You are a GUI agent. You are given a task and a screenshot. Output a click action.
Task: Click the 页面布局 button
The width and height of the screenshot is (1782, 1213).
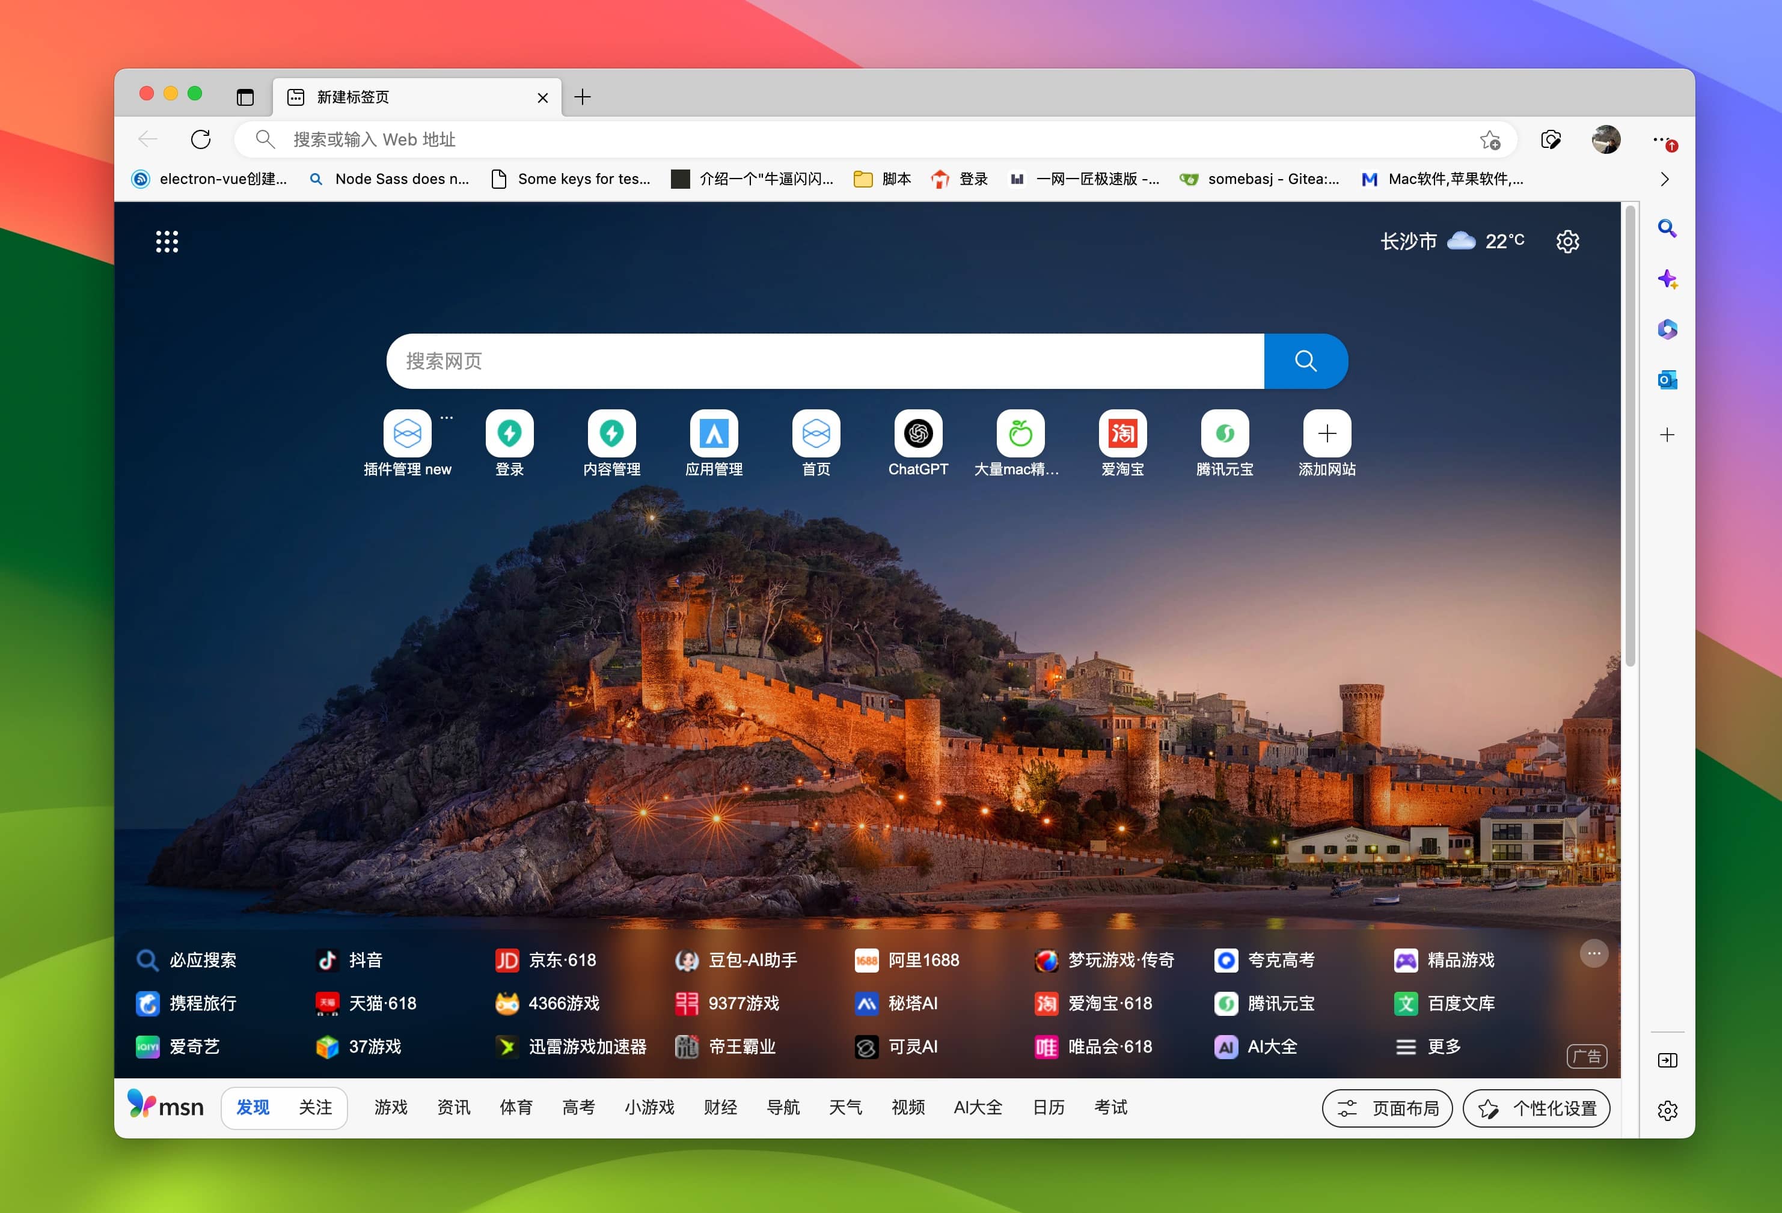pyautogui.click(x=1386, y=1109)
